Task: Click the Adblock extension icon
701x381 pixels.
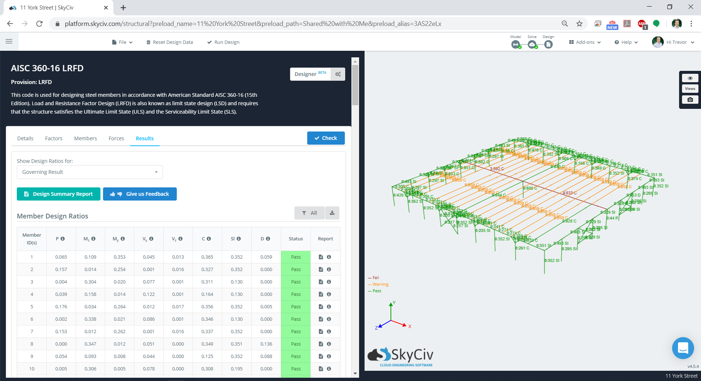Action: click(642, 24)
